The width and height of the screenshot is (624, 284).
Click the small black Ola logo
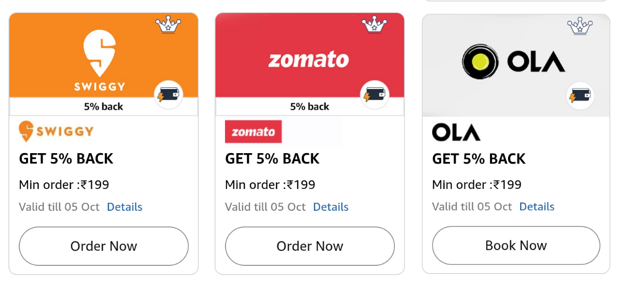coord(456,132)
